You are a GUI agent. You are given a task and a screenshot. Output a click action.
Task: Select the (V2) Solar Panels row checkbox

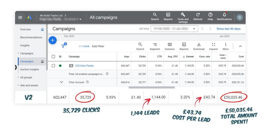pos(53,66)
